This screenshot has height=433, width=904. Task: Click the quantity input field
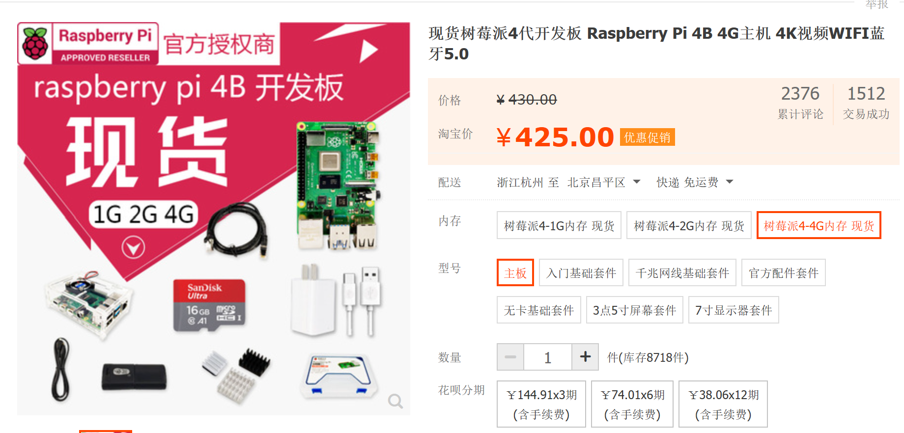[x=548, y=357]
